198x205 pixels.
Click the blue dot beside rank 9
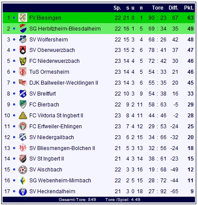14,105
